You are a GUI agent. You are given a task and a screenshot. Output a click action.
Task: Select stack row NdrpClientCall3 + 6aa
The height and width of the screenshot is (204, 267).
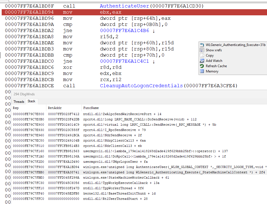click(x=140, y=140)
